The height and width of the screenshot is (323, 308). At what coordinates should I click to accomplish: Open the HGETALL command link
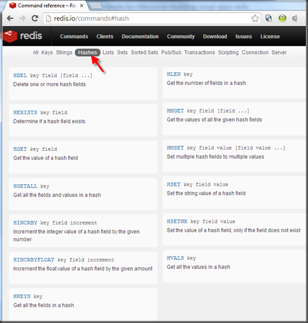[25, 186]
